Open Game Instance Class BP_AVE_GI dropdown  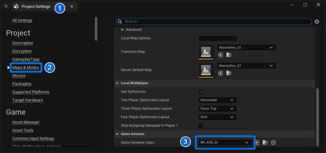coord(224,143)
